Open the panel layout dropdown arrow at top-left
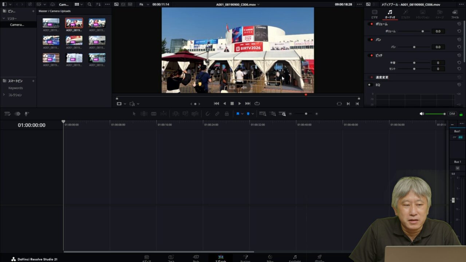The height and width of the screenshot is (262, 466). click(10, 4)
